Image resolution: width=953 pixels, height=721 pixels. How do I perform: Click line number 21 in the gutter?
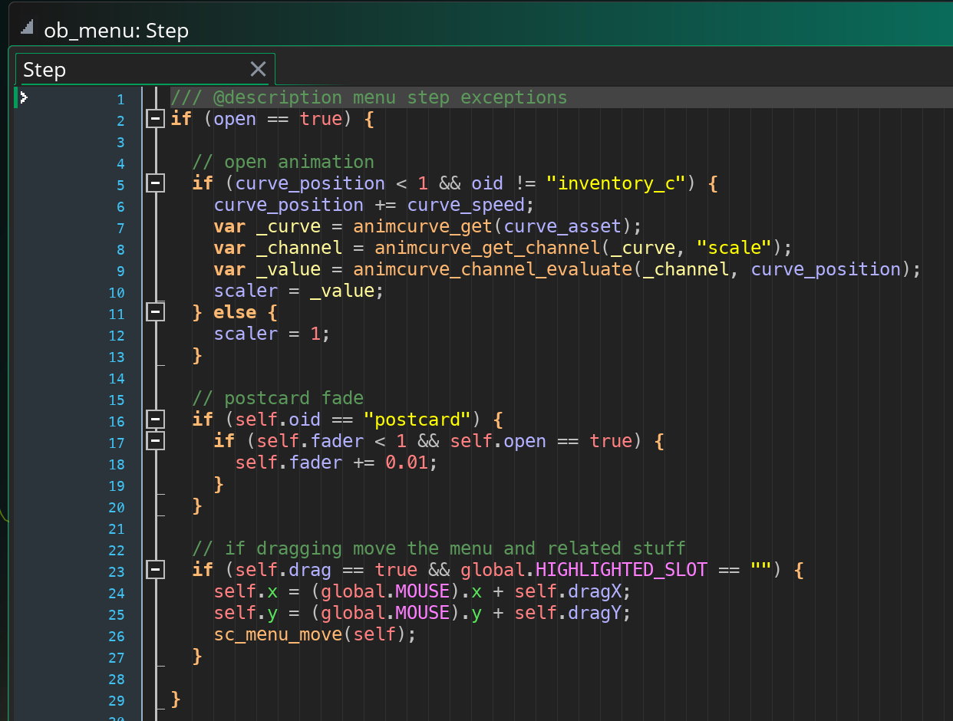[117, 528]
